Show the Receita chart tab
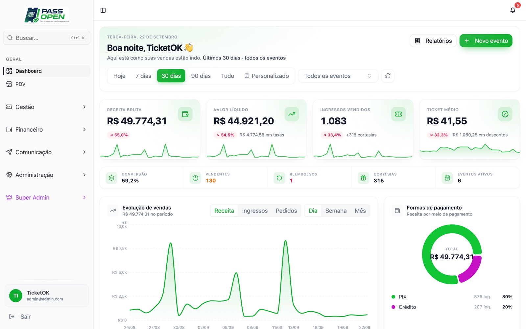Screen dimensions: 526x329 pyautogui.click(x=224, y=211)
